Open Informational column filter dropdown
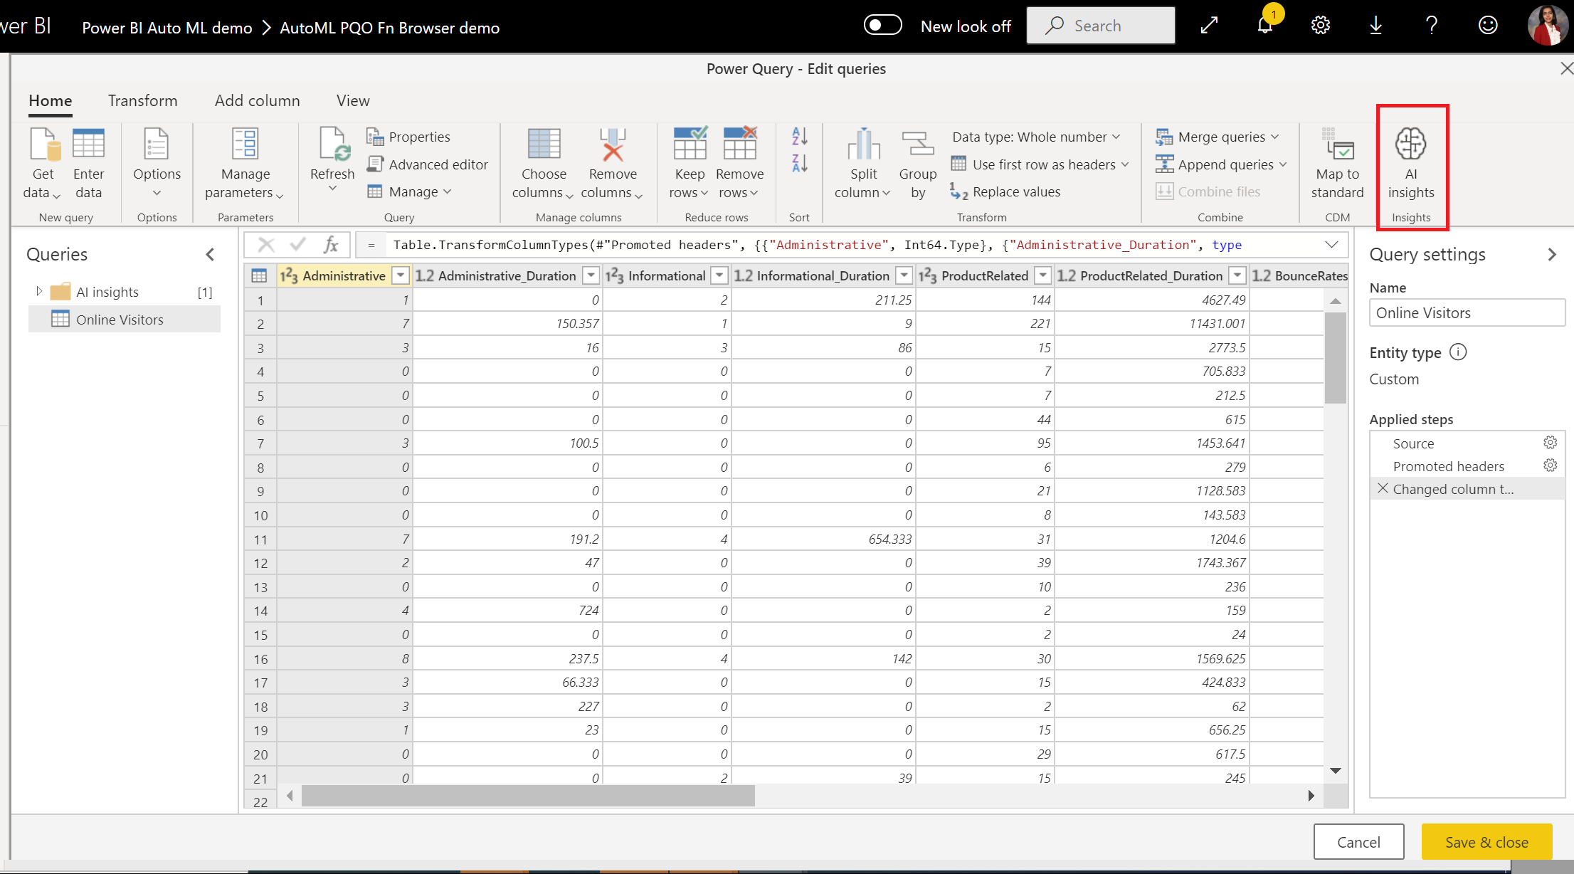Screen dimensions: 1574x874 (720, 275)
